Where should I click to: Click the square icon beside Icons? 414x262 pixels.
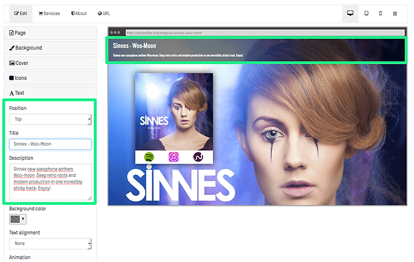(x=11, y=78)
